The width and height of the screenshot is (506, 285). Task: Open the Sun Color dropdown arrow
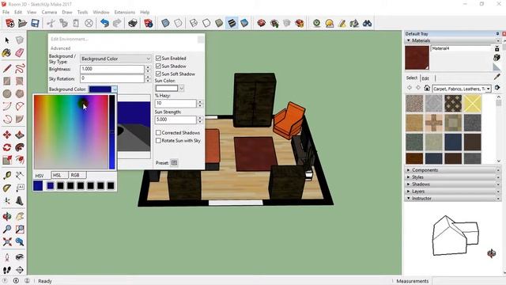click(x=181, y=88)
